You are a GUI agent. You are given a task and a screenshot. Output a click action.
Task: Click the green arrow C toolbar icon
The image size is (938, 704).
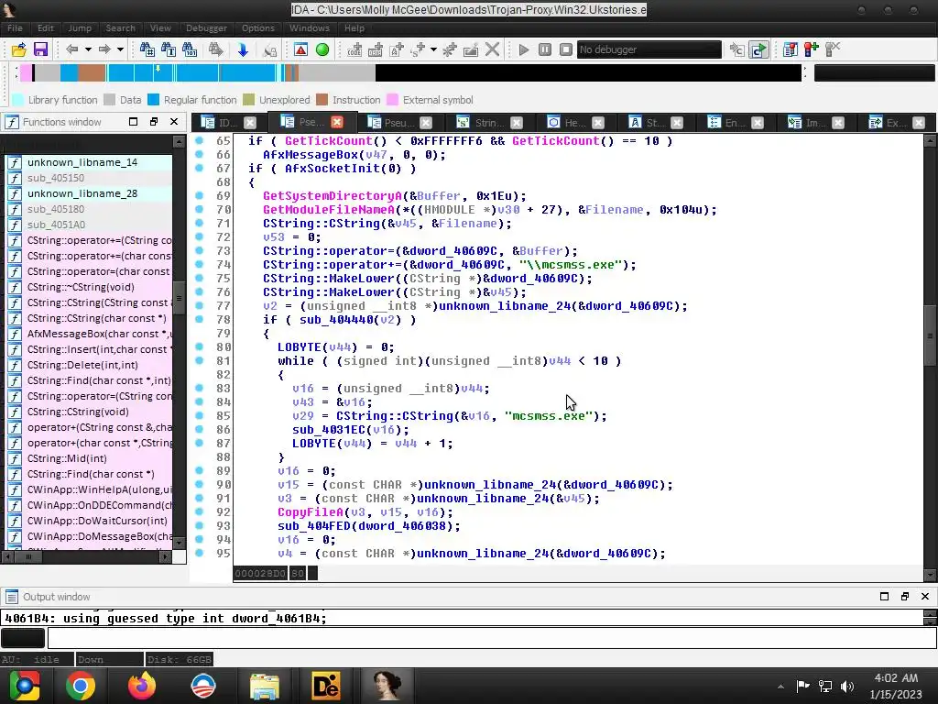coord(758,49)
